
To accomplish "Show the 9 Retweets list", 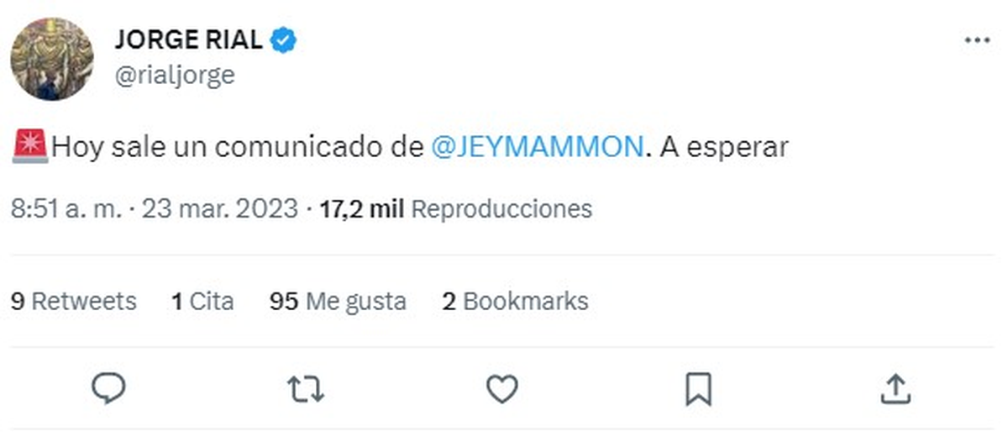I will tap(73, 301).
